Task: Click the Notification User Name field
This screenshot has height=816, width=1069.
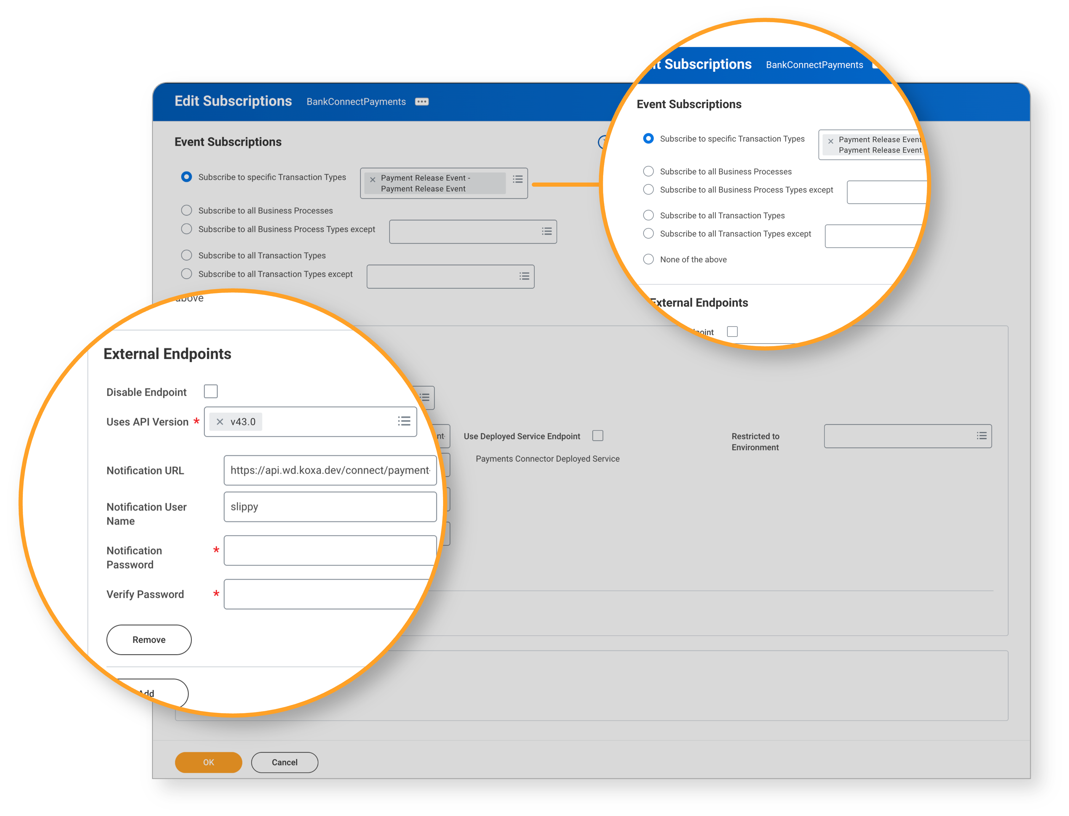Action: click(330, 507)
